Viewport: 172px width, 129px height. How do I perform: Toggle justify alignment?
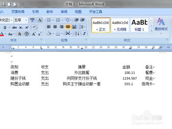tap(68, 27)
